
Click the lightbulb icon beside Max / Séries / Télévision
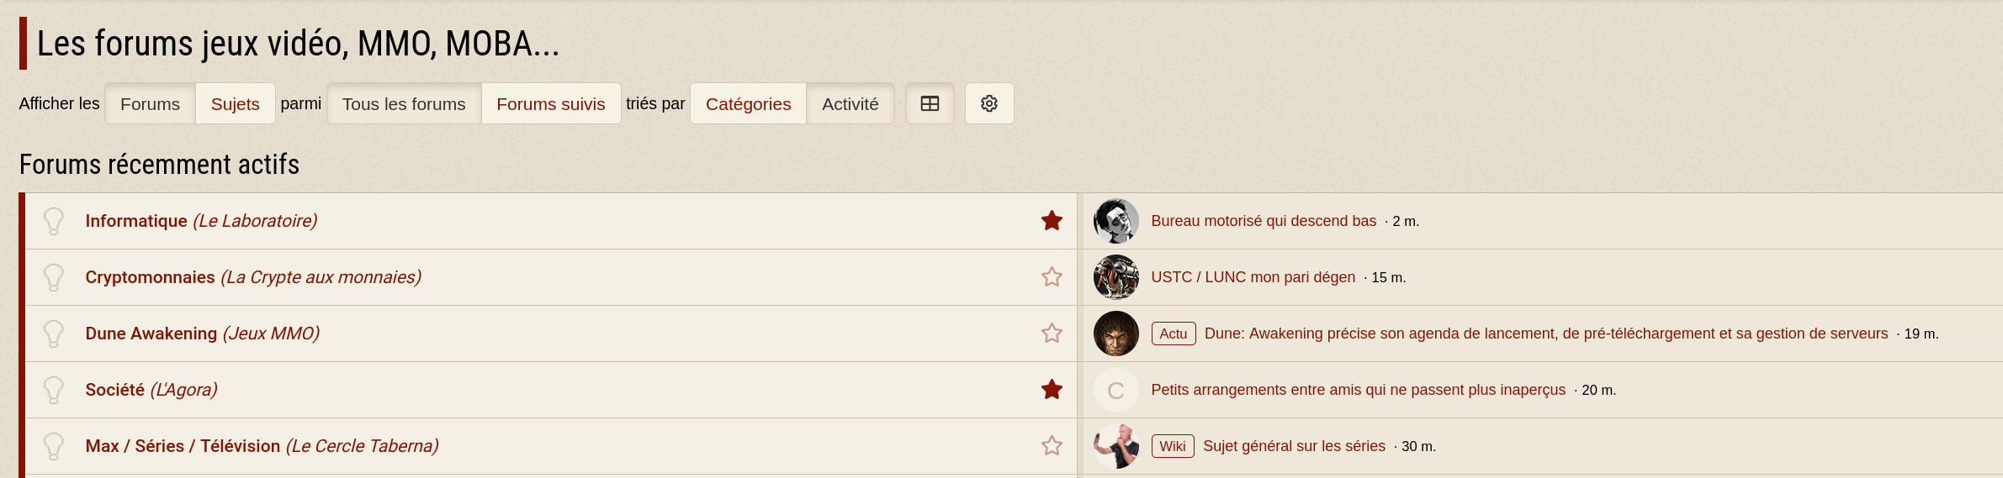[x=54, y=446]
